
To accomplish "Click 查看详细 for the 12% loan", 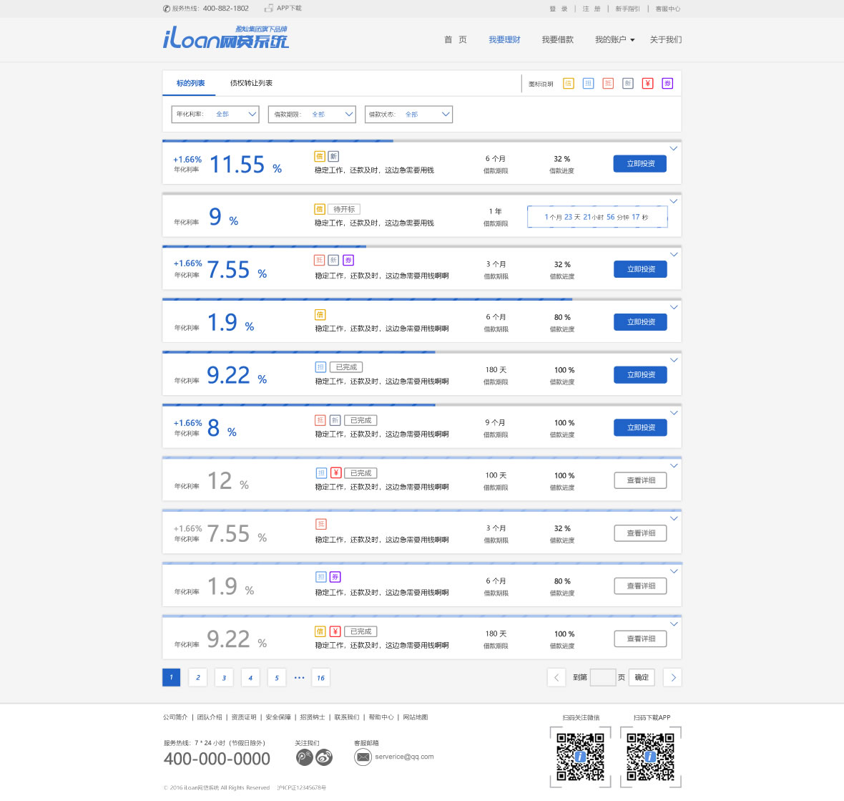I will tap(640, 480).
